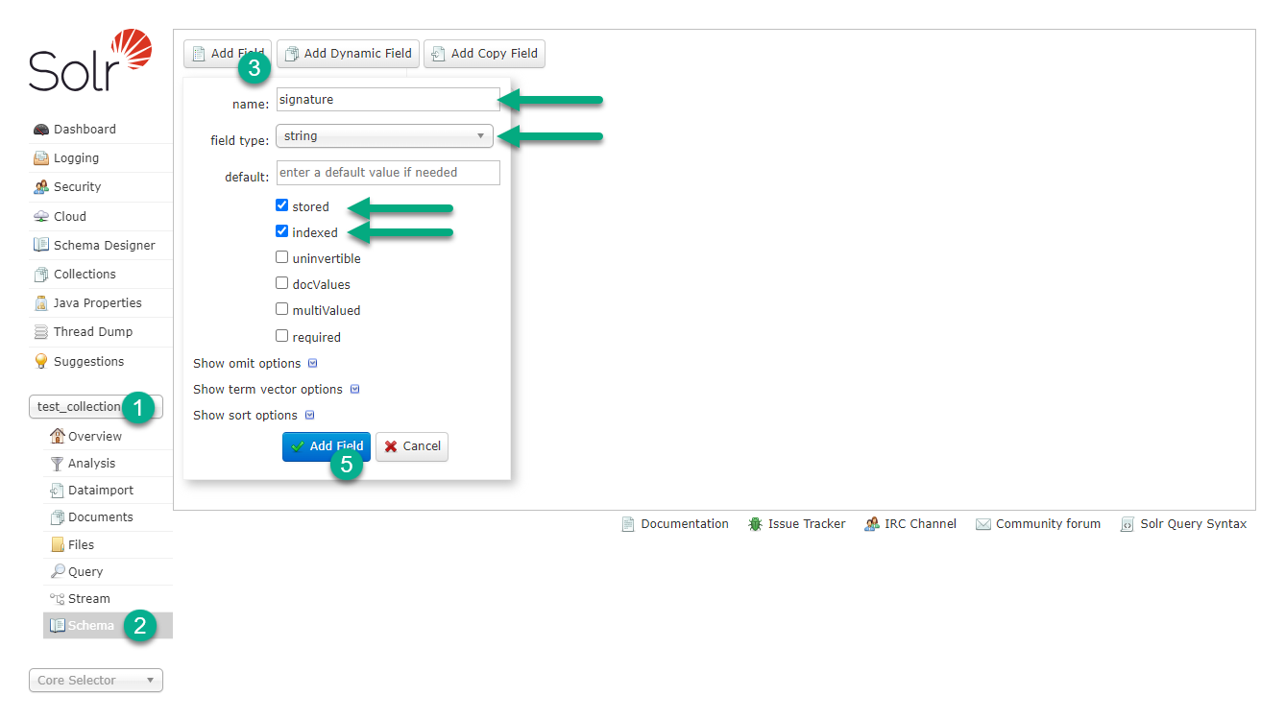1285x720 pixels.
Task: Go to Collections
Action: 85,274
